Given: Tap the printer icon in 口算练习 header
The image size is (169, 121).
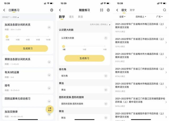Looking at the screenshot, I should click(52, 10).
